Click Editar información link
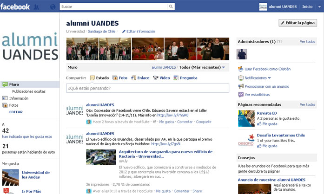Viewport: 324px width, 194px height. [x=139, y=32]
